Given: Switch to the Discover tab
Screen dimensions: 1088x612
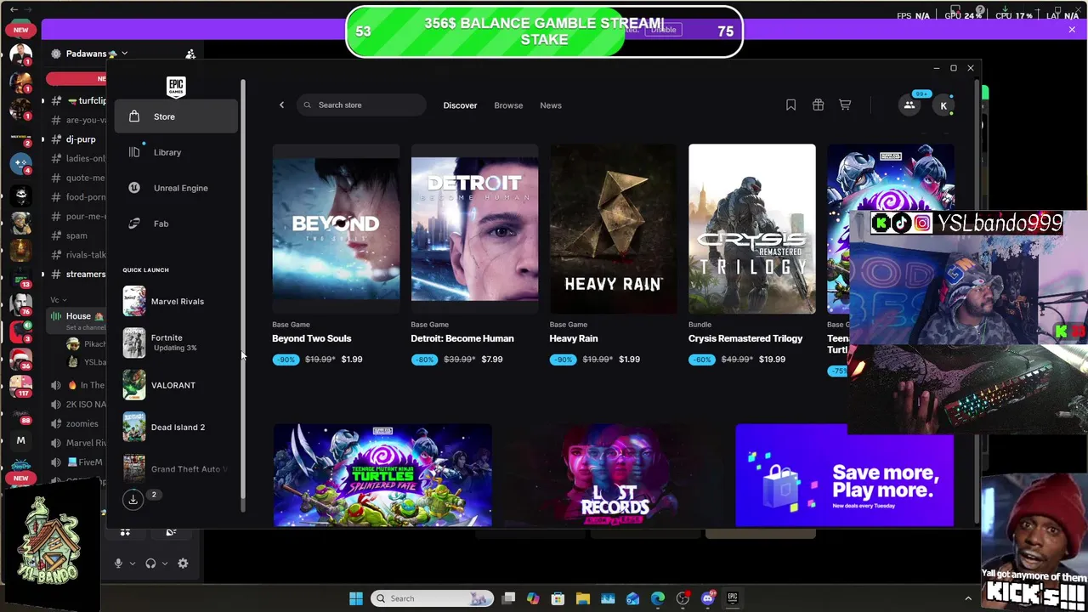Looking at the screenshot, I should (x=460, y=105).
